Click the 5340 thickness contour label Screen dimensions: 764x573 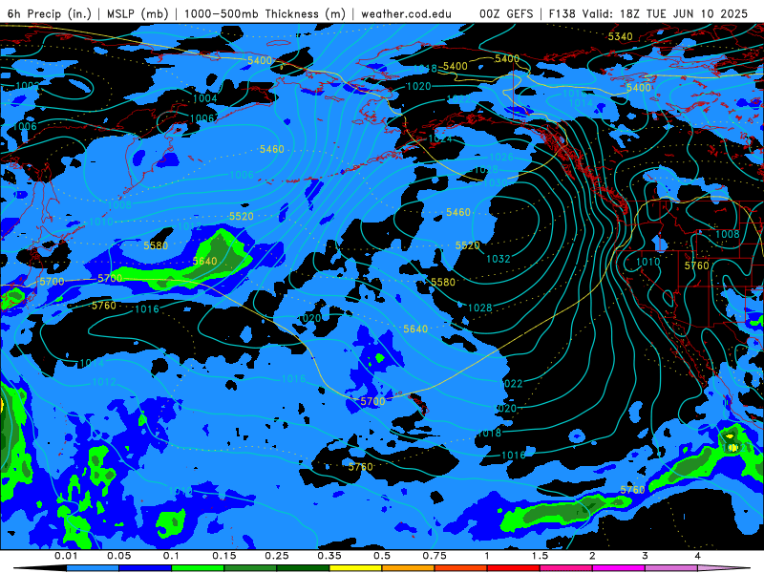[x=620, y=36]
